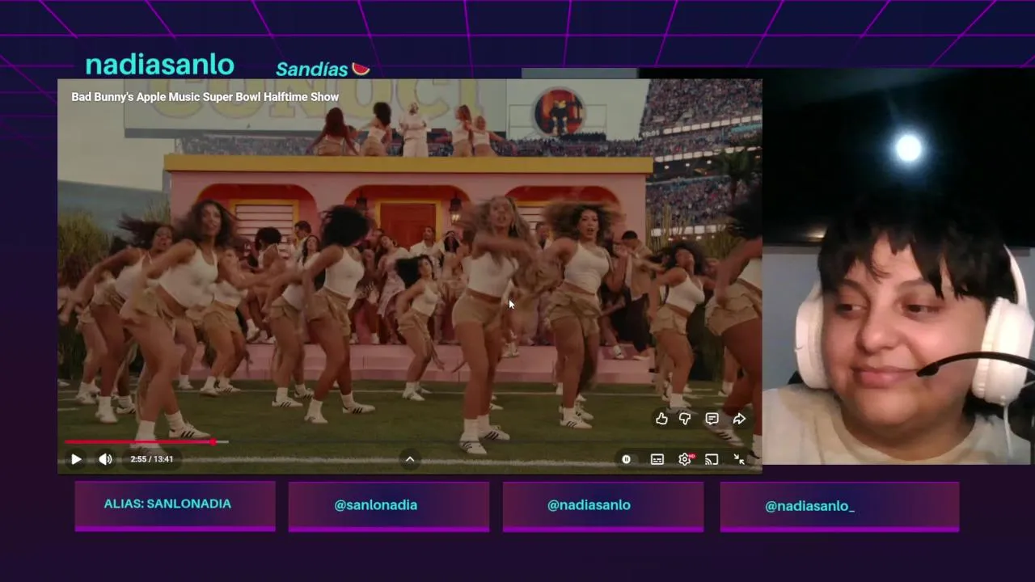Click the 'Sandías' label with watermelon
This screenshot has width=1035, height=582.
click(x=322, y=69)
